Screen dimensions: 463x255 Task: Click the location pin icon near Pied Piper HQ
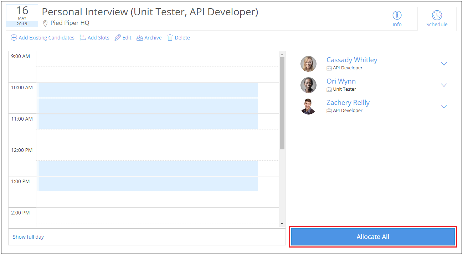click(x=45, y=23)
